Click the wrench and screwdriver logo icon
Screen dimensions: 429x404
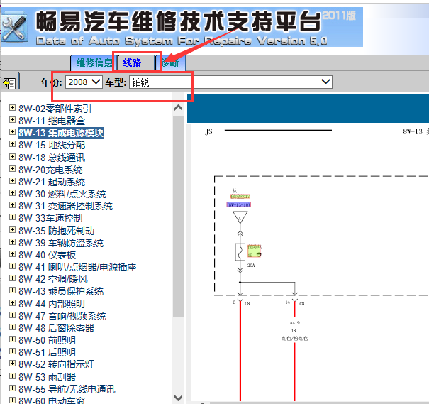14,28
